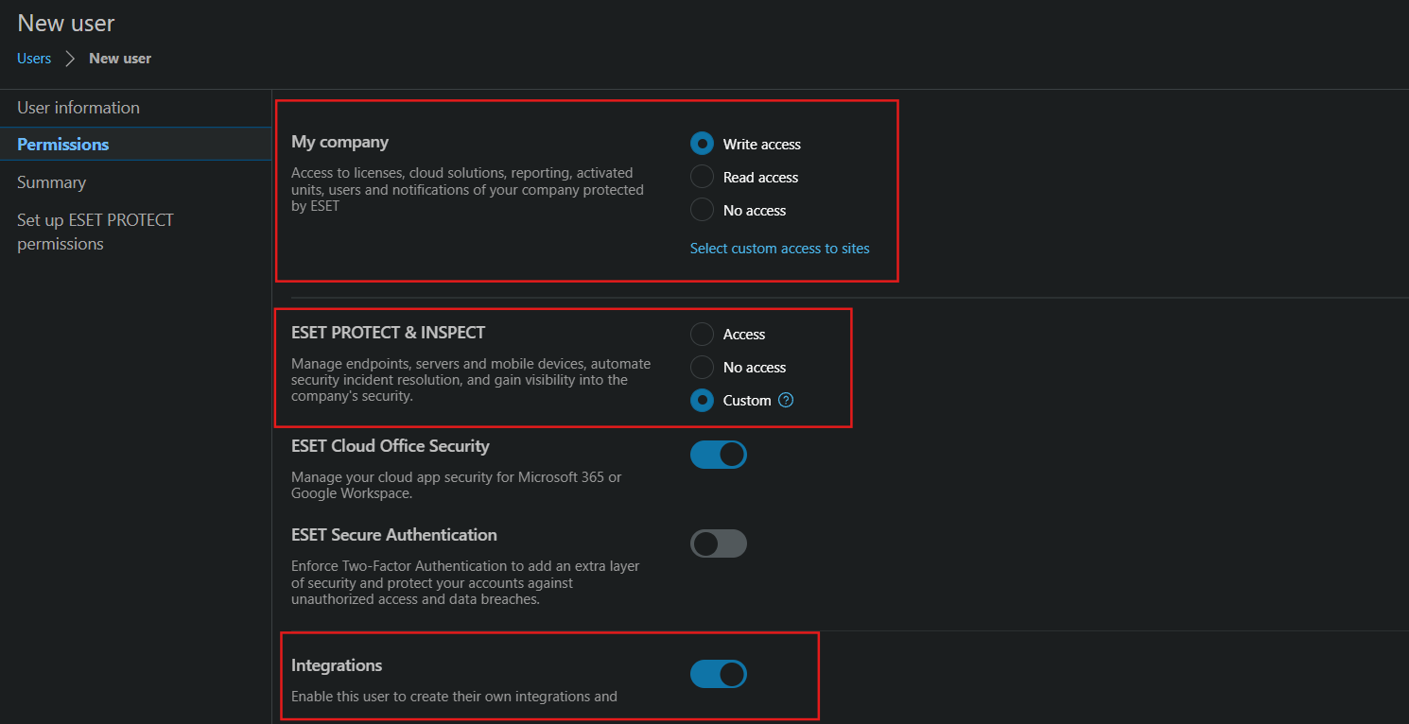Click the help icon beside Custom option
Viewport: 1409px width, 724px height.
click(786, 401)
